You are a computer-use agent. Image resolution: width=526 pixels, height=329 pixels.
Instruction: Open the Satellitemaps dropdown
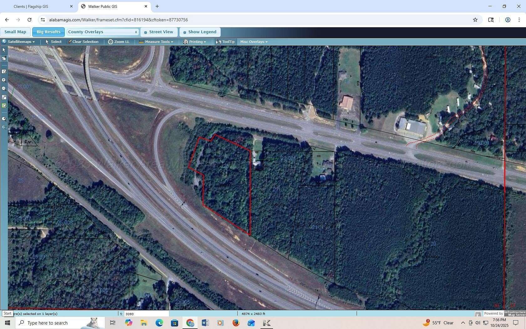[19, 41]
